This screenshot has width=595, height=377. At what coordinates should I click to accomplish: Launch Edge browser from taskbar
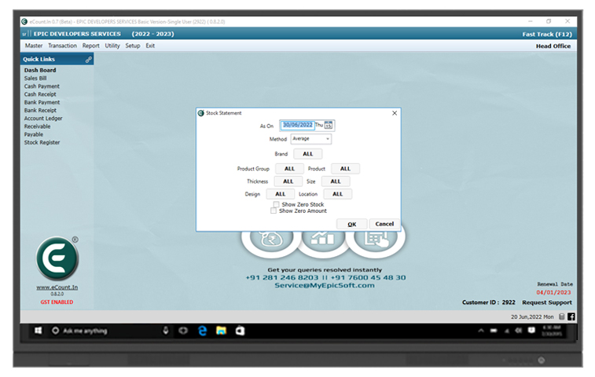tap(203, 331)
